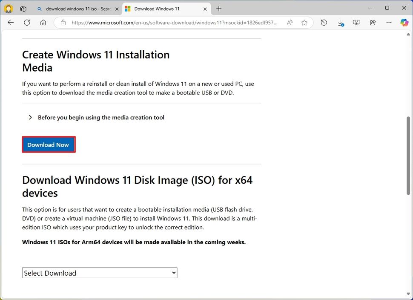Share this page
This screenshot has width=413, height=300.
[373, 23]
